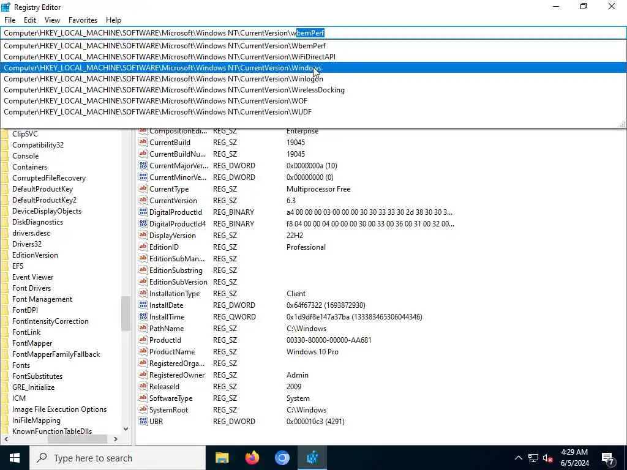Select the Compatibility32 key

pyautogui.click(x=37, y=144)
